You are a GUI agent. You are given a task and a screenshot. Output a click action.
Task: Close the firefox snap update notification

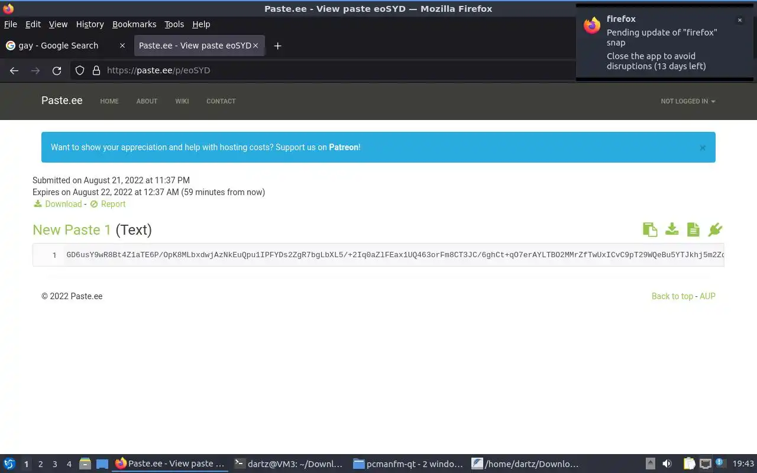[x=739, y=20]
